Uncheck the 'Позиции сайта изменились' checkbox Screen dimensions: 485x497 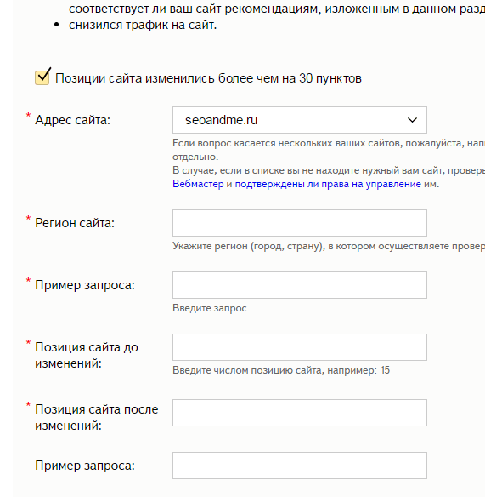[42, 77]
